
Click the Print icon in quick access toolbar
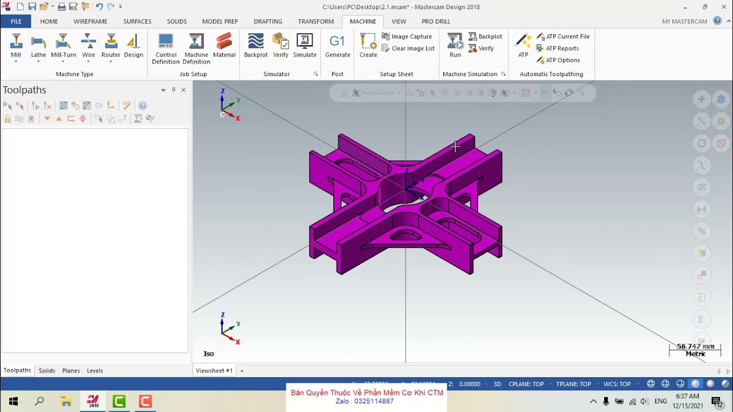click(x=61, y=7)
